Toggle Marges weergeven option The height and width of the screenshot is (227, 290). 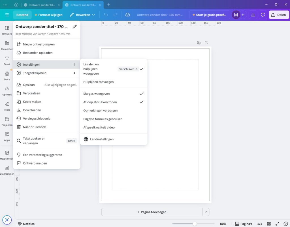(113, 94)
